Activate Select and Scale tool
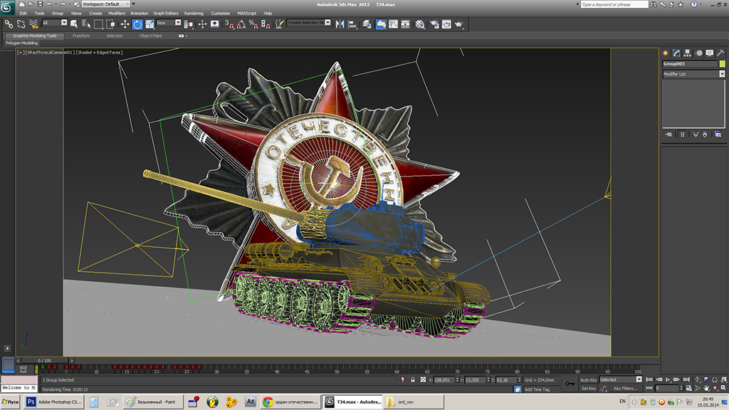Screen dimensions: 729x410 (150, 24)
